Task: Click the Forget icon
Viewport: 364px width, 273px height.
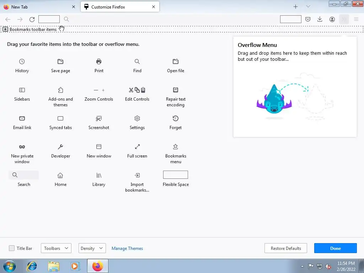Action: tap(176, 118)
